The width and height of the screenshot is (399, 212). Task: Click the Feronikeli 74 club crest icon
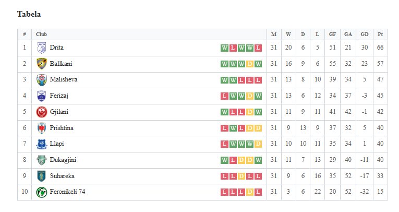(42, 192)
